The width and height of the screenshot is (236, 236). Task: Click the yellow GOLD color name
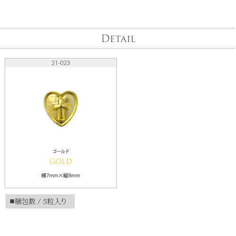(61, 161)
